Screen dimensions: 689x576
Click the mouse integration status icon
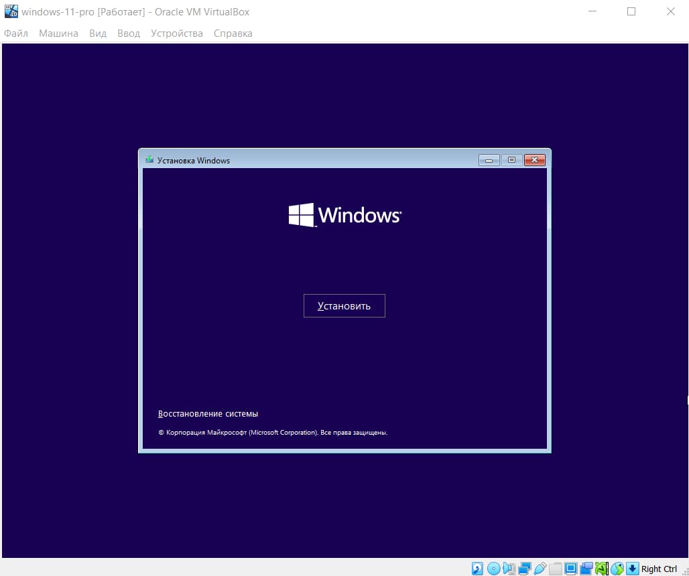click(x=617, y=569)
